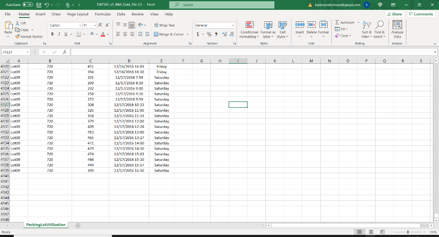Open the text Orientation button

141,25
